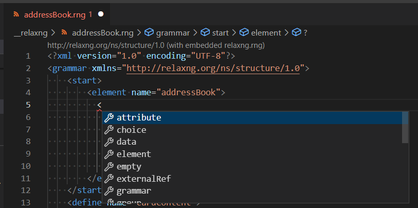This screenshot has width=418, height=208.
Task: Click the suggestion list scrollbar thumb
Action: click(x=405, y=127)
